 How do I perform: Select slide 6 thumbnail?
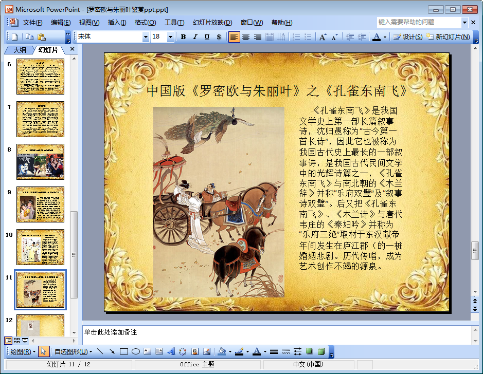click(40, 77)
